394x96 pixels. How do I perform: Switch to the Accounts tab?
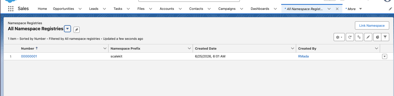pos(167,9)
